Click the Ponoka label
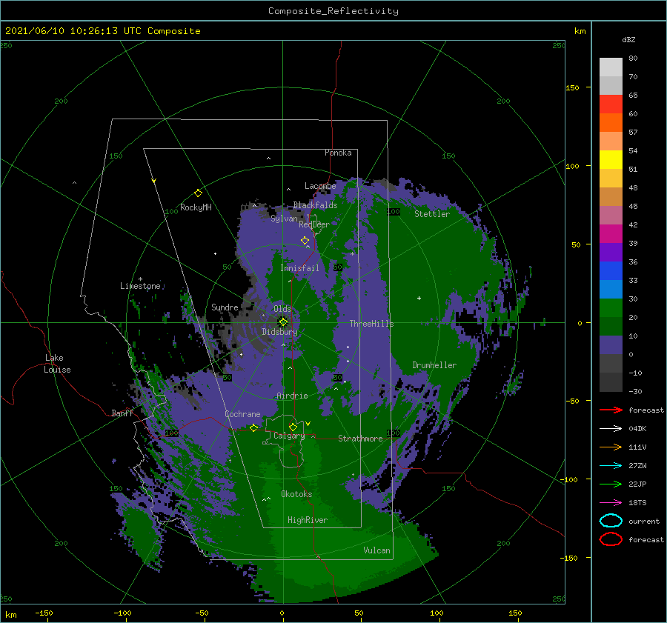The width and height of the screenshot is (667, 623). 338,153
